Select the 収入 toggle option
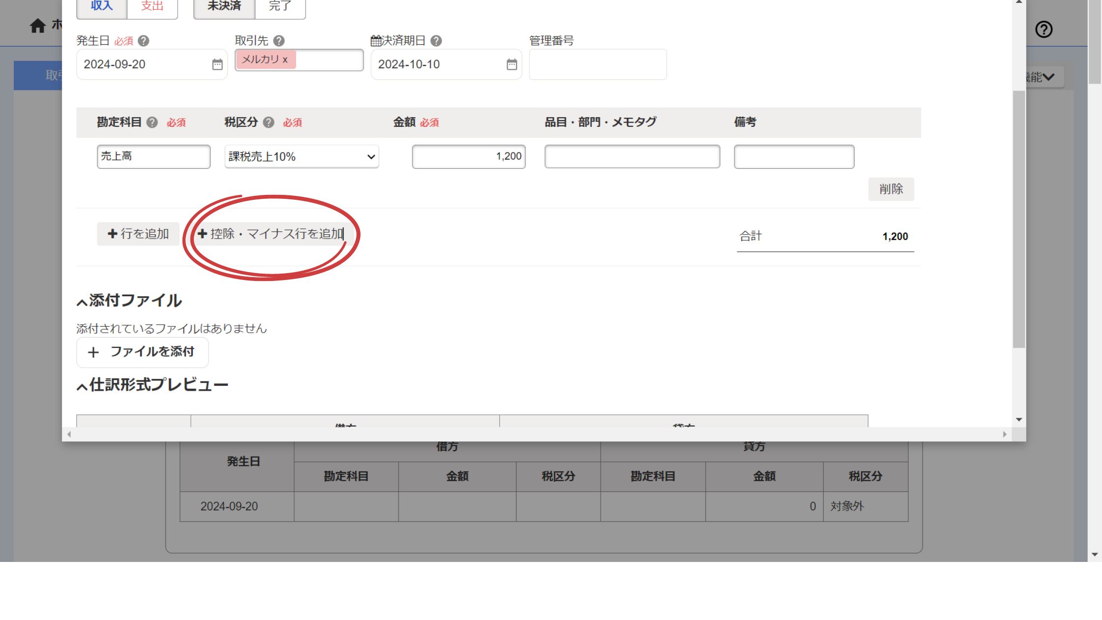 (102, 7)
